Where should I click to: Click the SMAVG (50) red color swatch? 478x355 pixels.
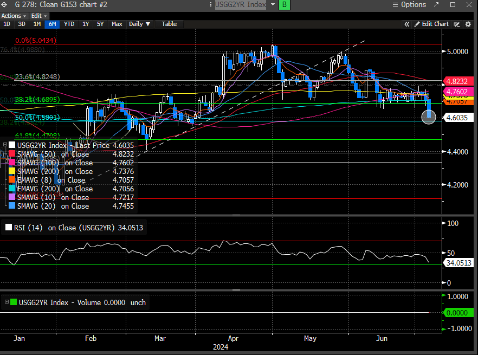[11, 154]
